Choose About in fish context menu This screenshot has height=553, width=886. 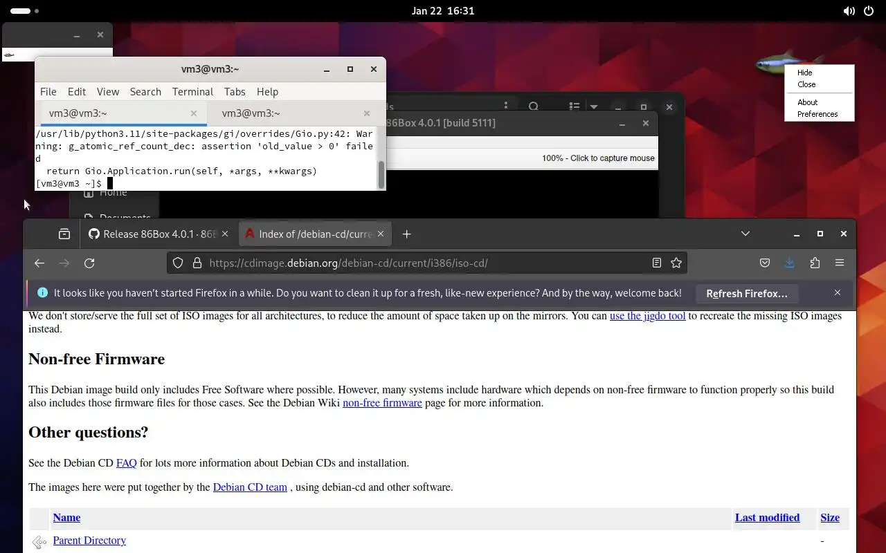pyautogui.click(x=807, y=102)
